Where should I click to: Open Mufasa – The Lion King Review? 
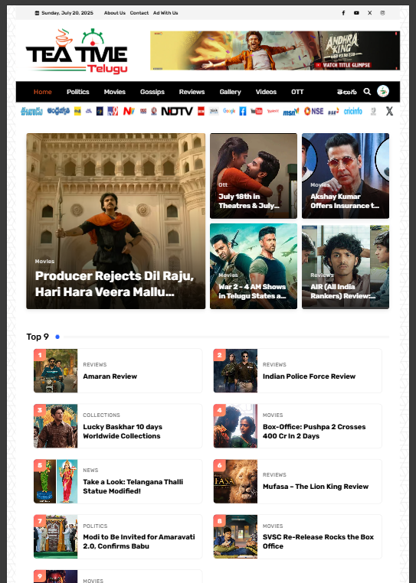tap(316, 487)
